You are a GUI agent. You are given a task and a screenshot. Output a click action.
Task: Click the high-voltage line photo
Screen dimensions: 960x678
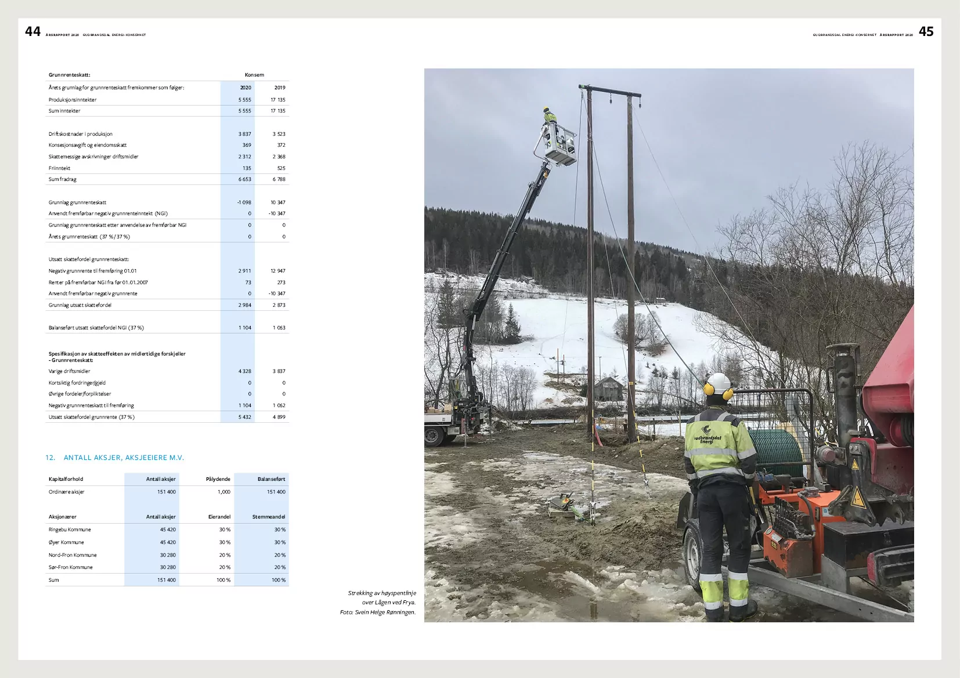click(x=669, y=345)
